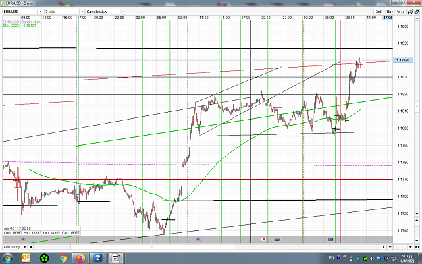Select the studies/indicator tool icon next to Buy
422x264 pixels.
pos(398,11)
